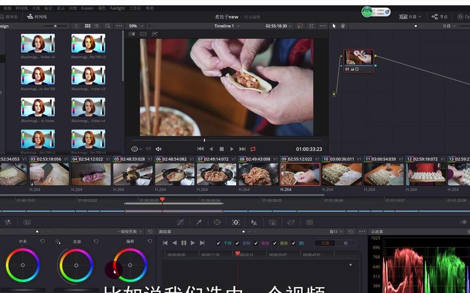470x293 pixels.
Task: Open the Sizing palette icon
Action: 291,222
